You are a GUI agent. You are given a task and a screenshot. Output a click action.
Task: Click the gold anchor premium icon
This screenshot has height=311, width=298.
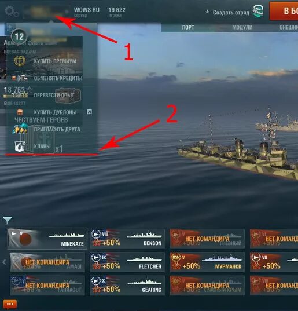click(20, 61)
